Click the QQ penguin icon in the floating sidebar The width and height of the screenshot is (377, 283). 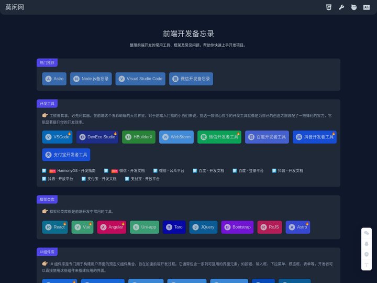(367, 244)
